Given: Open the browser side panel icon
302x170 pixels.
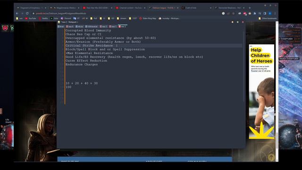Looking at the screenshot, I should click(x=265, y=14).
